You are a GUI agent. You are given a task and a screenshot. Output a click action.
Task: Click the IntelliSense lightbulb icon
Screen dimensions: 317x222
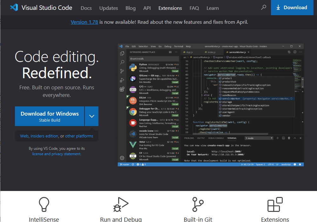coord(44,204)
